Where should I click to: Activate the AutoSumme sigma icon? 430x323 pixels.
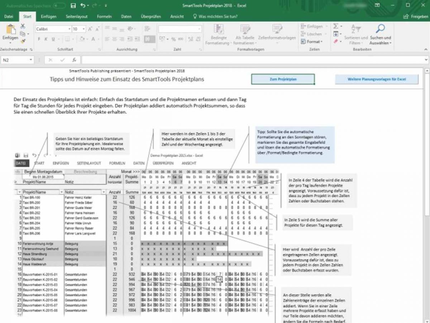pyautogui.click(x=336, y=26)
